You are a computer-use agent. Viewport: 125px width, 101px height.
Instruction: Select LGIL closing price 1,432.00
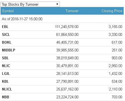115,74
